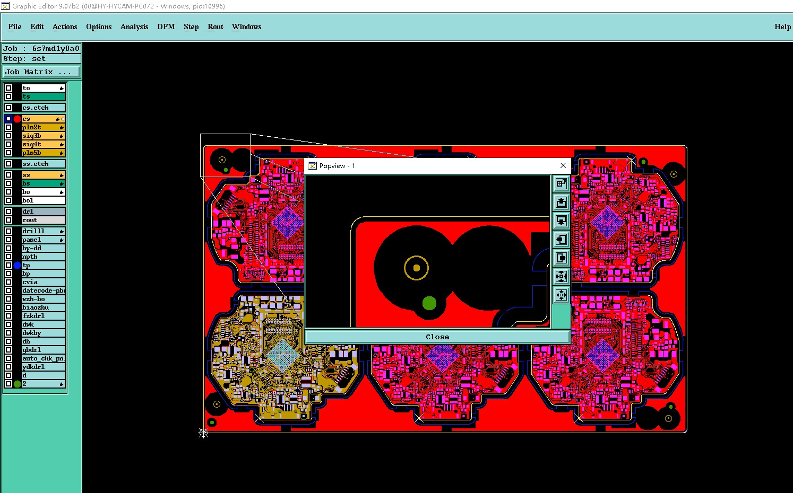Select the biaozhu layer name

coord(44,307)
